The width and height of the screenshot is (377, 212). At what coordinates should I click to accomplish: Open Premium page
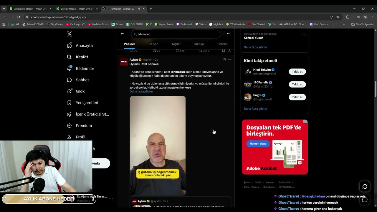80,126
